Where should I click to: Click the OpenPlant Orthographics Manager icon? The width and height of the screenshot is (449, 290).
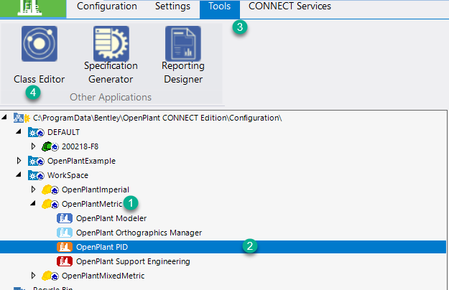pos(65,233)
